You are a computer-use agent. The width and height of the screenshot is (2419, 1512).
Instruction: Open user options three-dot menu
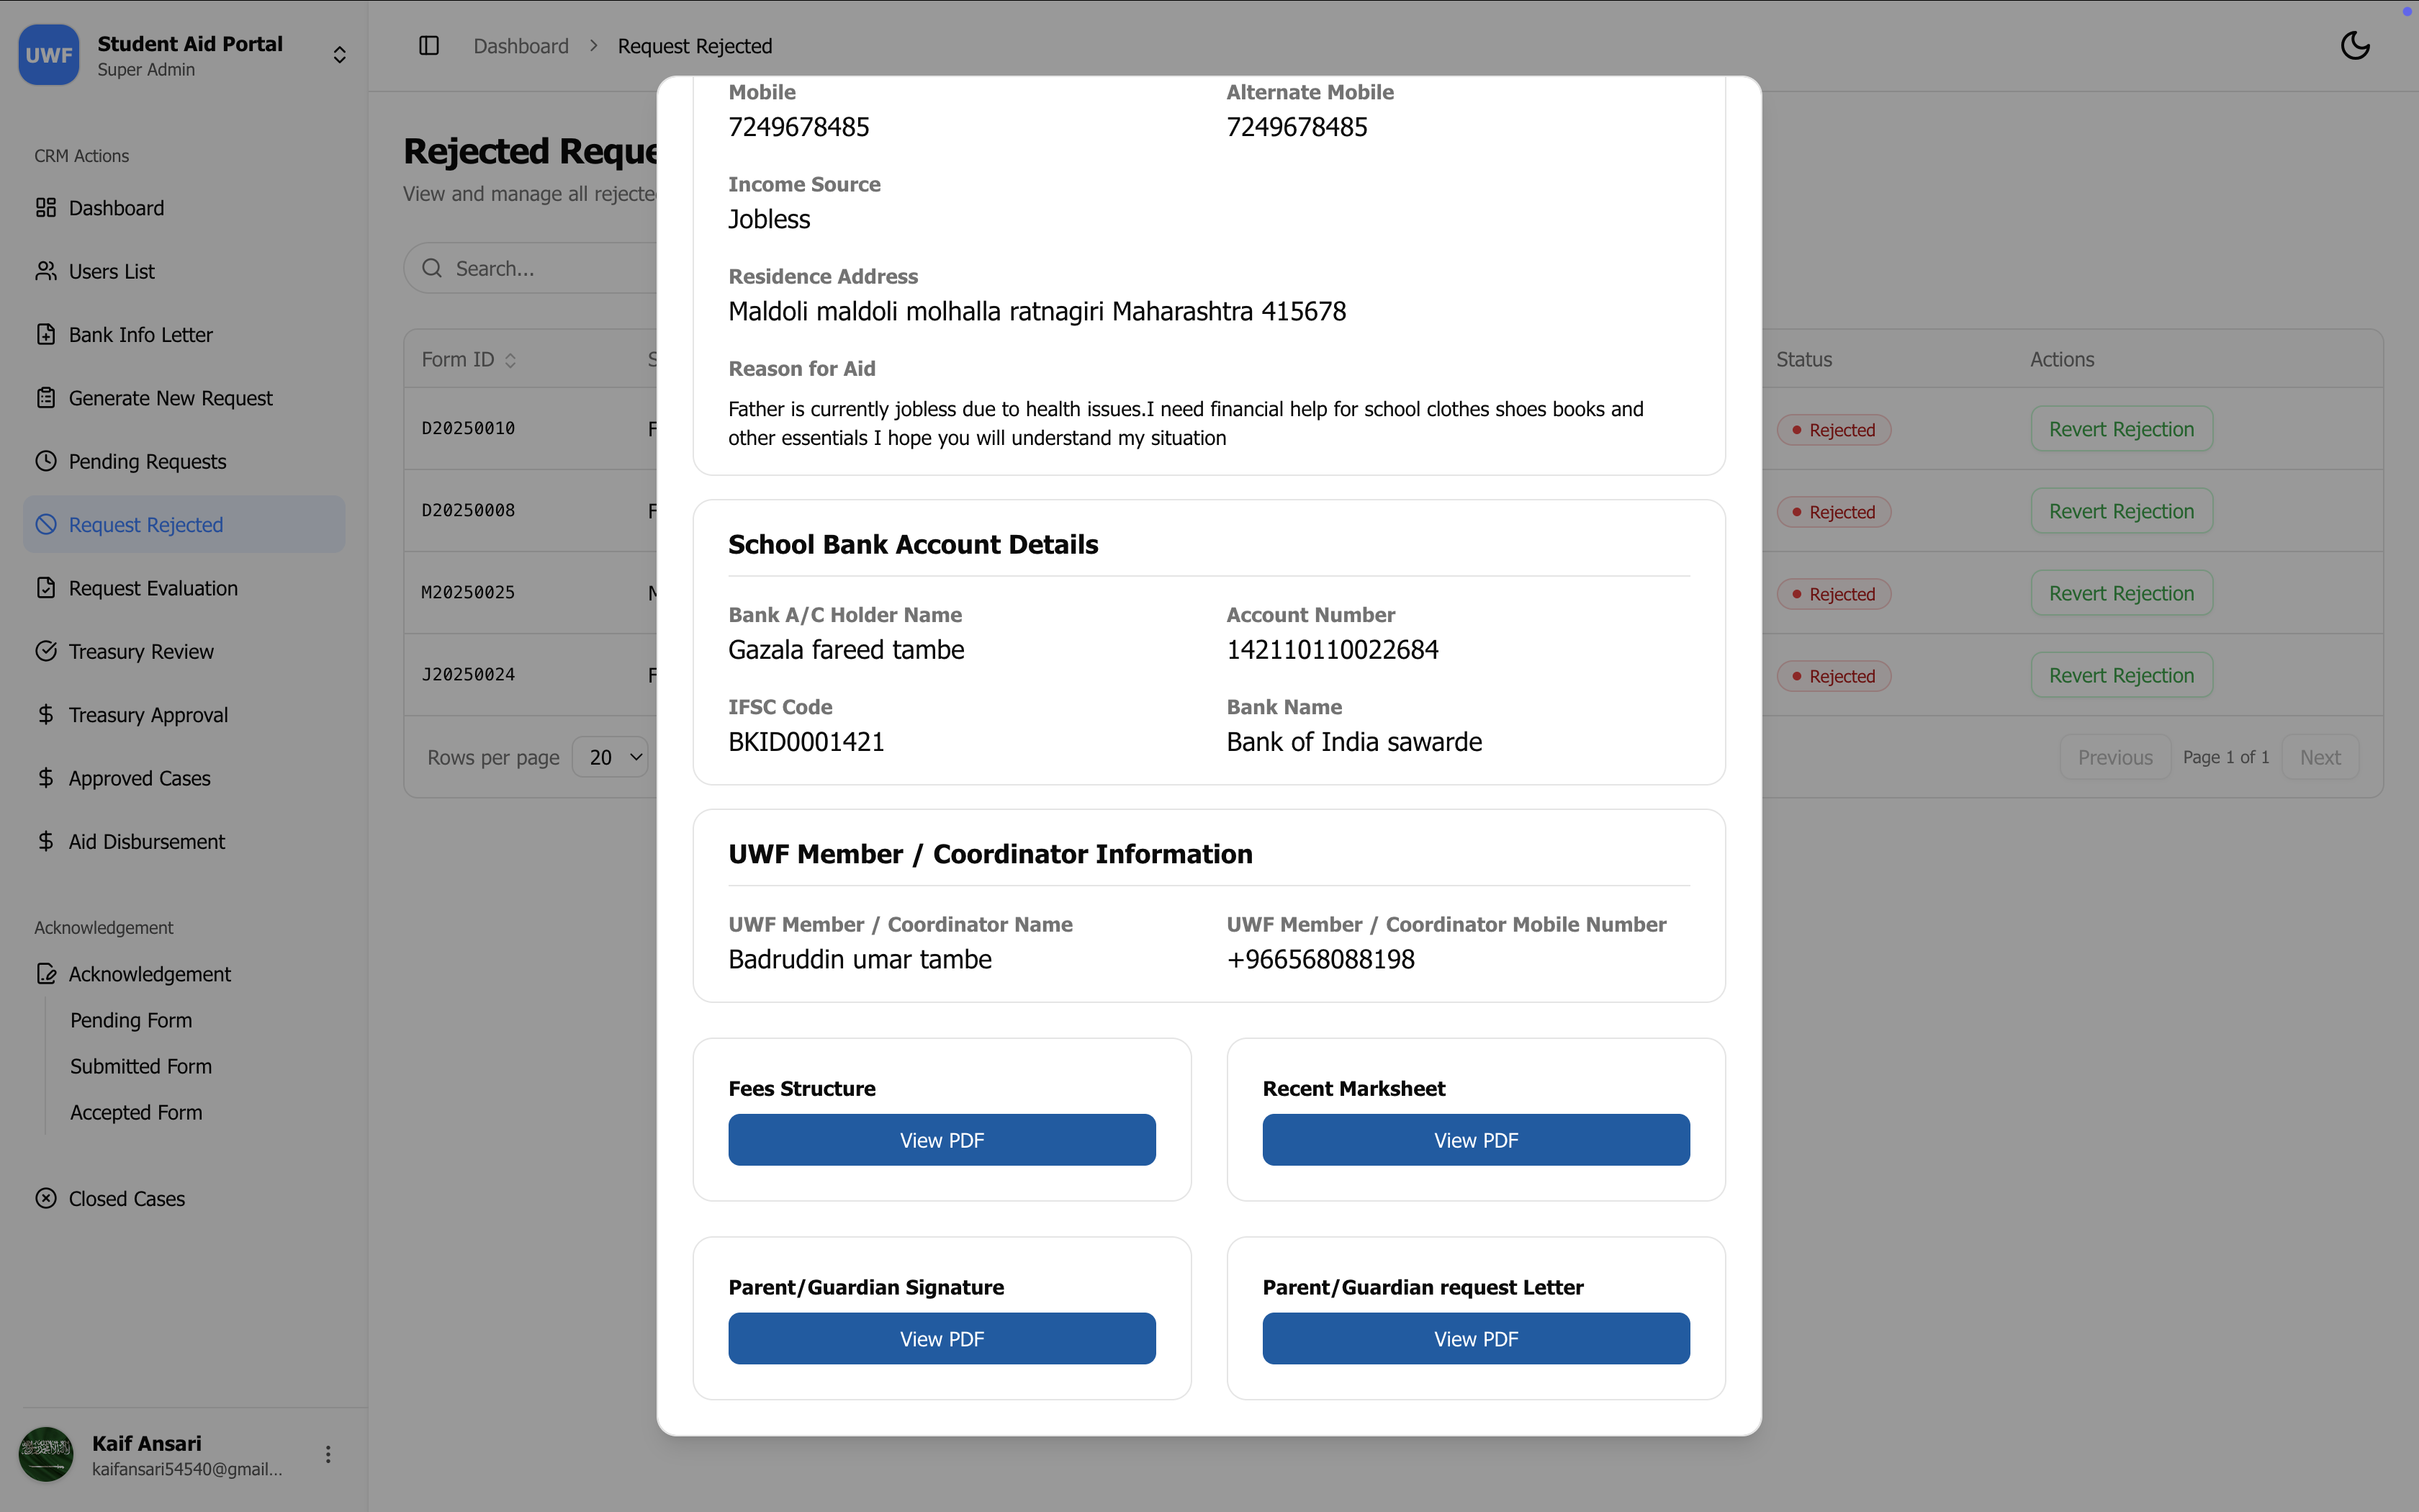click(328, 1454)
